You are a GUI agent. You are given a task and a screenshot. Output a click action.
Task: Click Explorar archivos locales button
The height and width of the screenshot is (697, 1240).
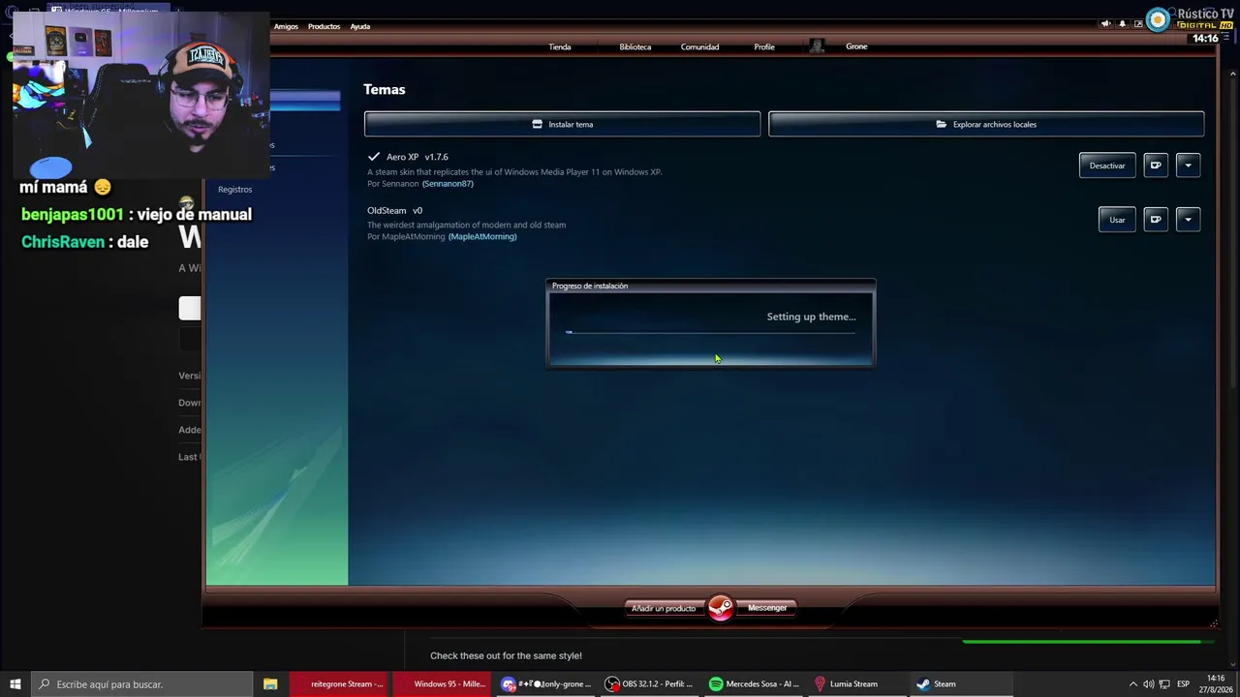(986, 124)
